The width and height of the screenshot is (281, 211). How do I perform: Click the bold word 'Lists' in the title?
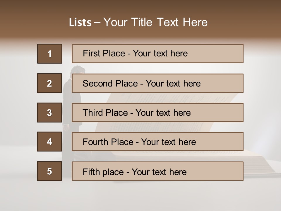[80, 22]
